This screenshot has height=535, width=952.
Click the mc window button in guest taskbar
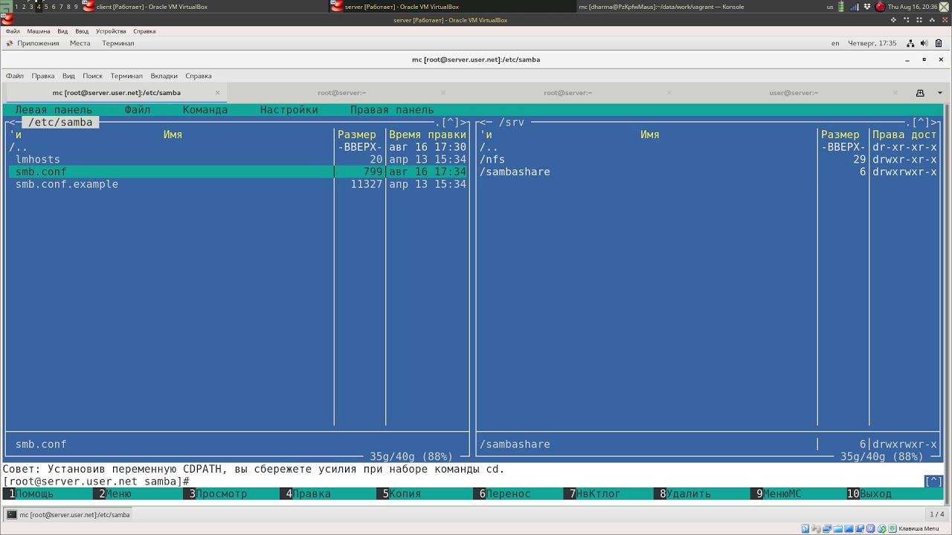[68, 514]
